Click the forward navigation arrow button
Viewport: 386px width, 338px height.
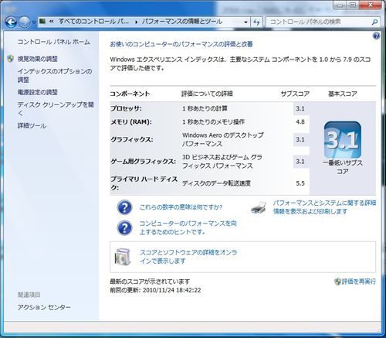click(x=25, y=22)
